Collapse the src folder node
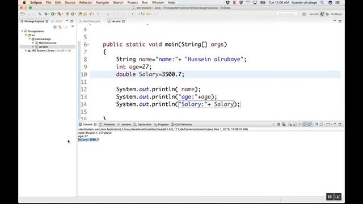Viewport: 363px width, 204px height. (x=26, y=35)
